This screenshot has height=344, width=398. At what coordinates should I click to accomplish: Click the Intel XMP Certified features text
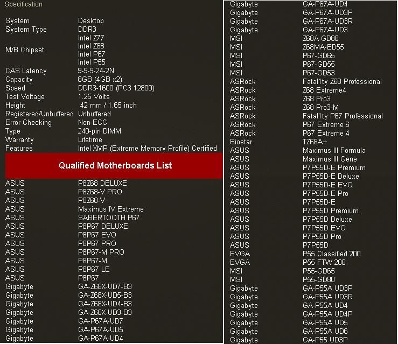click(148, 149)
